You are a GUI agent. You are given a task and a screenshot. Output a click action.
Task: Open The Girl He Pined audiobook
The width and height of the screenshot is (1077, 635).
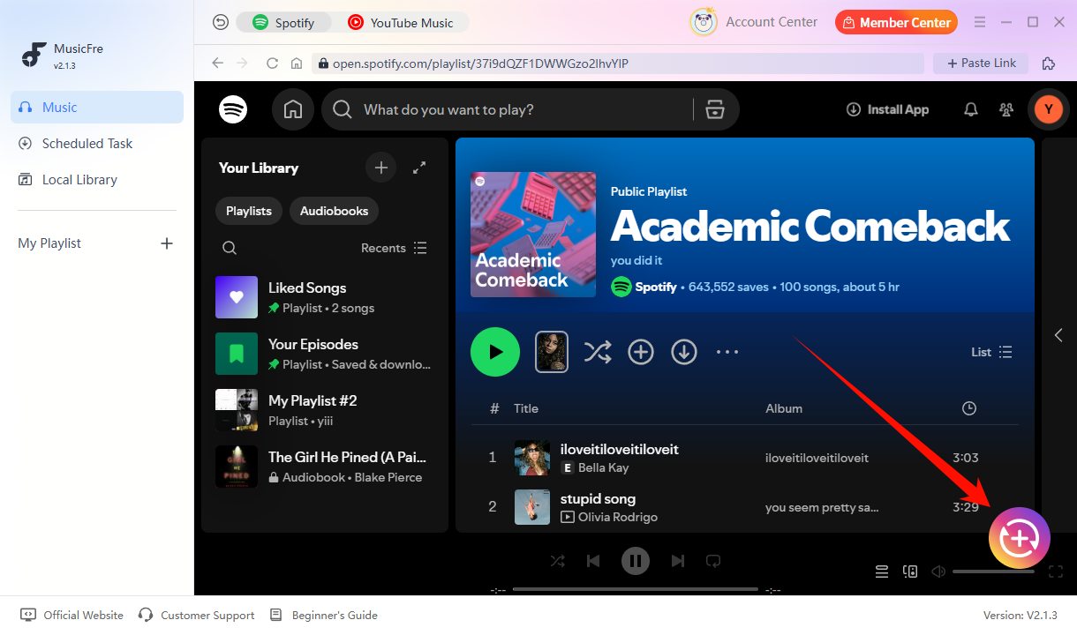click(325, 467)
